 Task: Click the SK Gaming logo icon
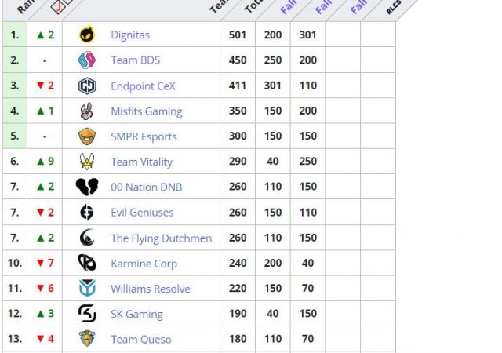(87, 314)
